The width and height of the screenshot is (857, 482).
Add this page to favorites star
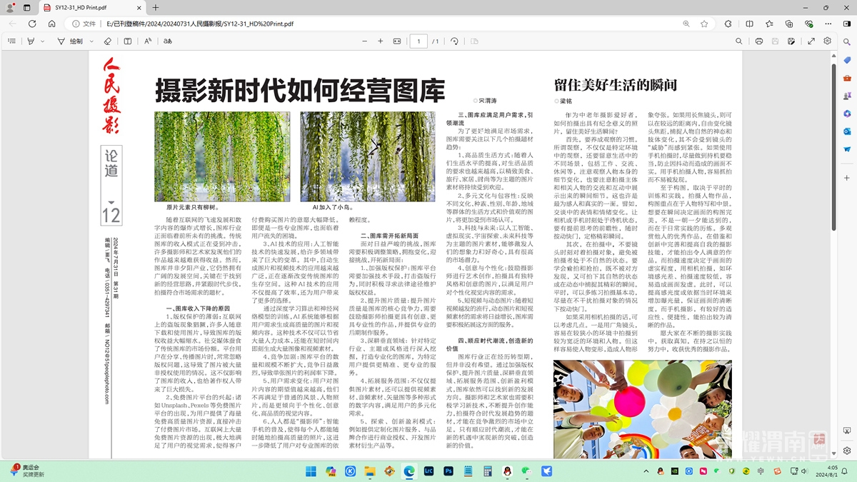(x=704, y=24)
